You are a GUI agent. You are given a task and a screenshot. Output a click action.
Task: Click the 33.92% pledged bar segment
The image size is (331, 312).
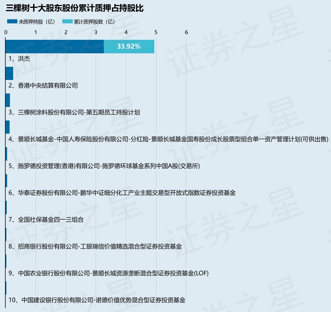(x=129, y=47)
